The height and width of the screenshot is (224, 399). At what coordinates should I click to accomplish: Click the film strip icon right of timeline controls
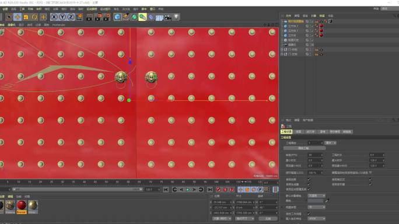(x=275, y=190)
